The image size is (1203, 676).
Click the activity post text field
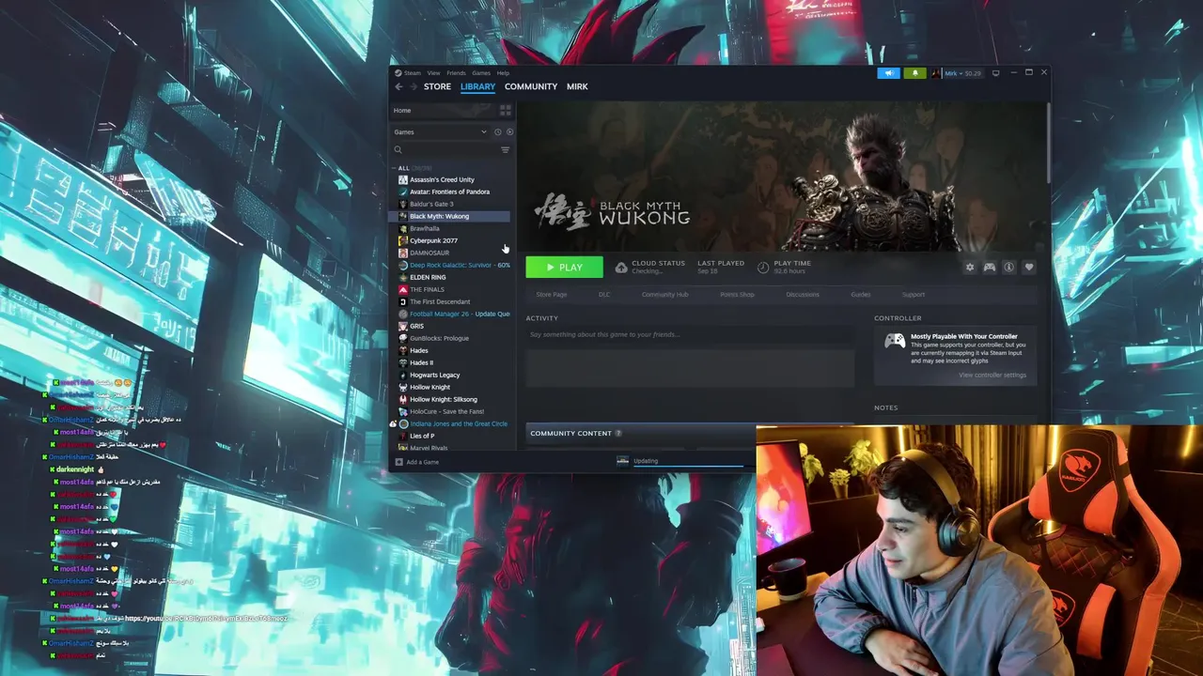(x=690, y=334)
